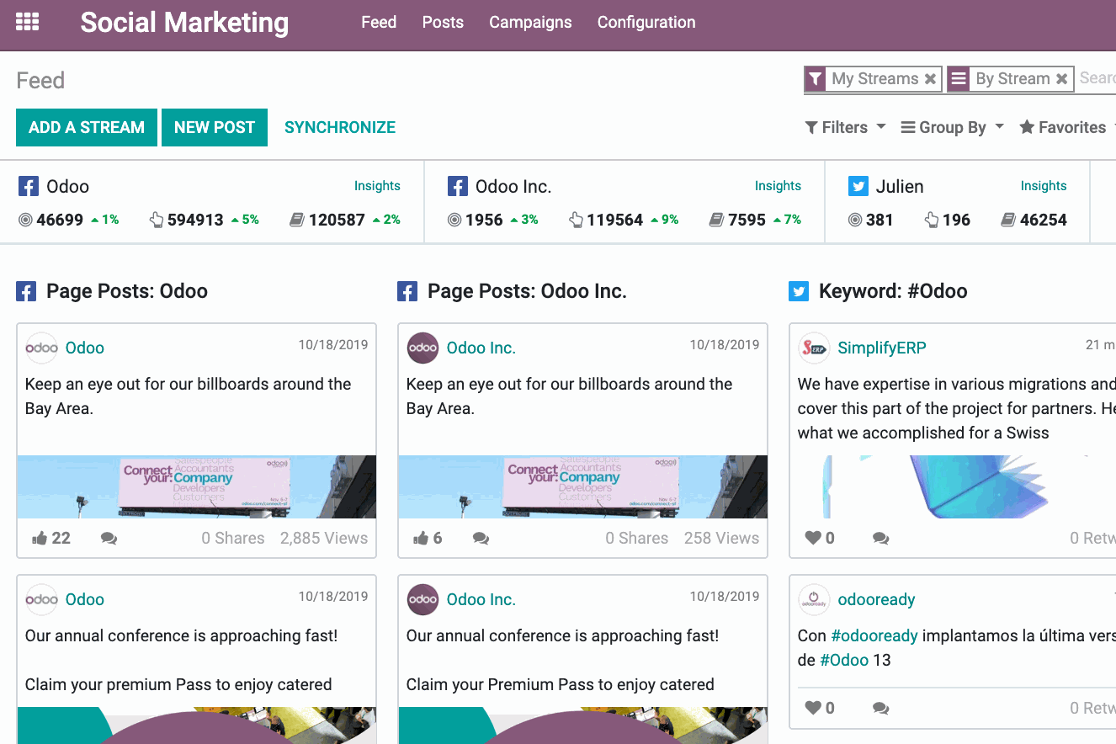Remove the By Stream grouping facet
This screenshot has height=744, width=1116.
[x=1062, y=79]
